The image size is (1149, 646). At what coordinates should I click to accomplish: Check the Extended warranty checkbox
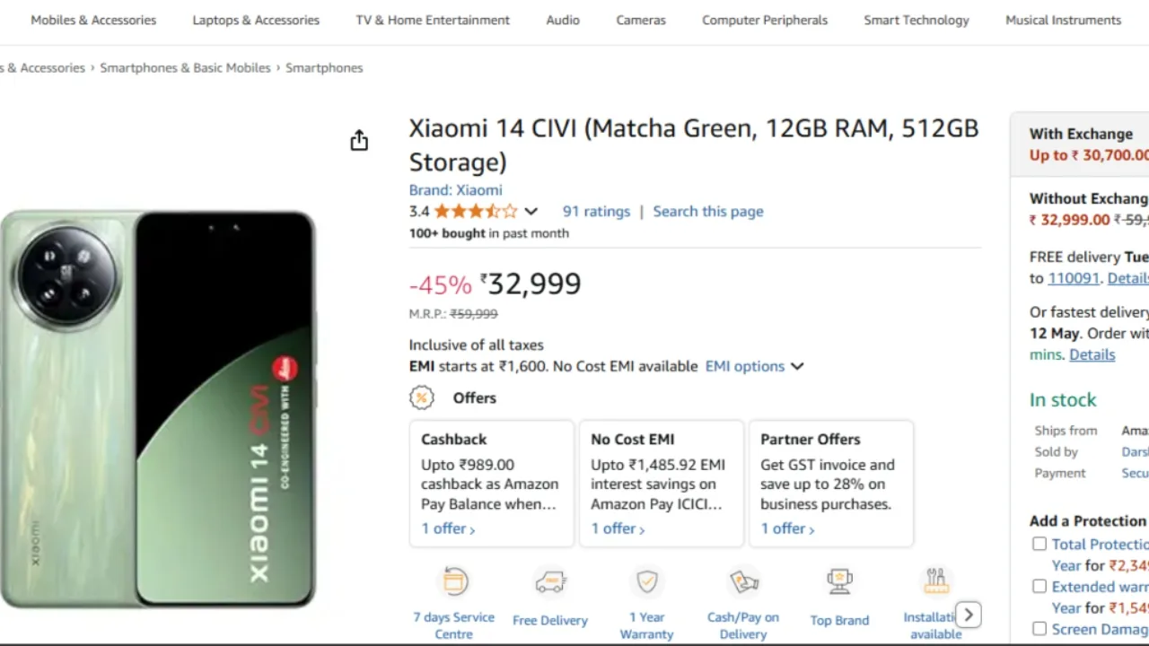click(1039, 587)
